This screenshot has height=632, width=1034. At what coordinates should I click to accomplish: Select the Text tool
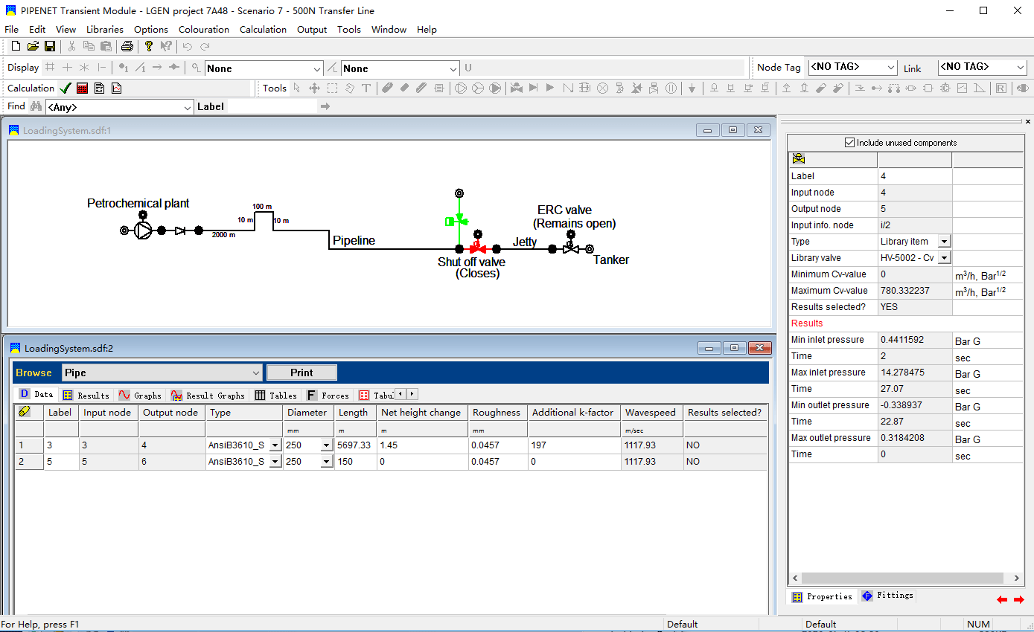366,88
